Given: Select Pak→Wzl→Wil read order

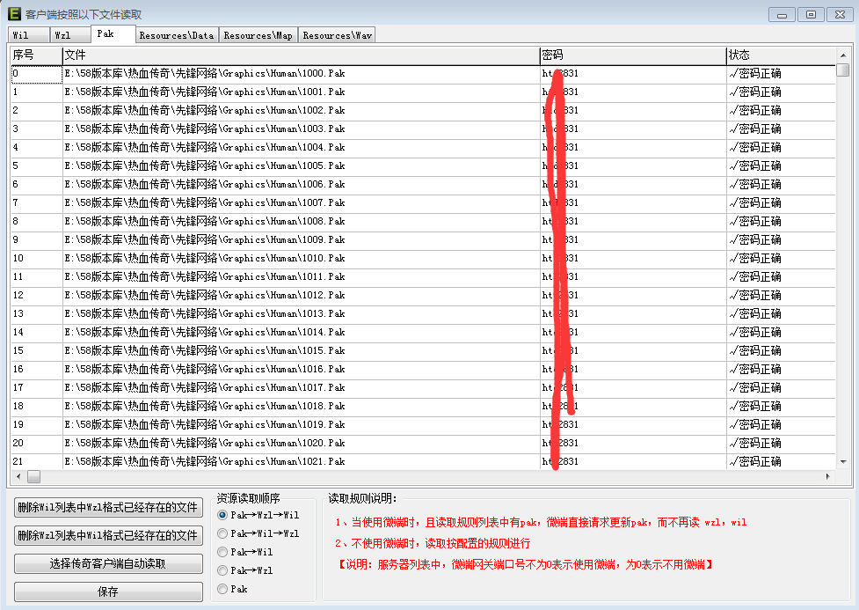Looking at the screenshot, I should [222, 515].
